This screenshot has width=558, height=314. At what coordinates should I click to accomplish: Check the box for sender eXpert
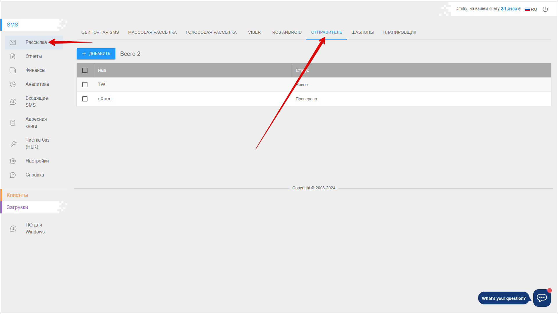point(85,99)
